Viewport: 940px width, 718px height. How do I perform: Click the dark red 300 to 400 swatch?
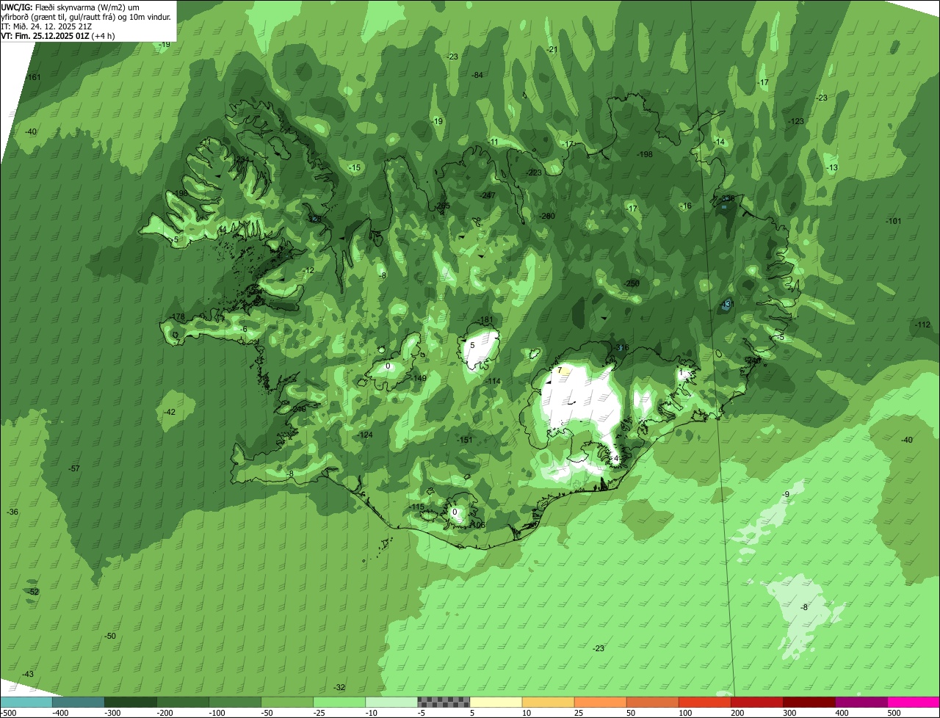click(809, 702)
